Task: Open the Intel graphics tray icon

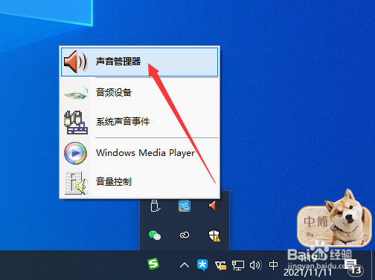Action: click(x=185, y=206)
